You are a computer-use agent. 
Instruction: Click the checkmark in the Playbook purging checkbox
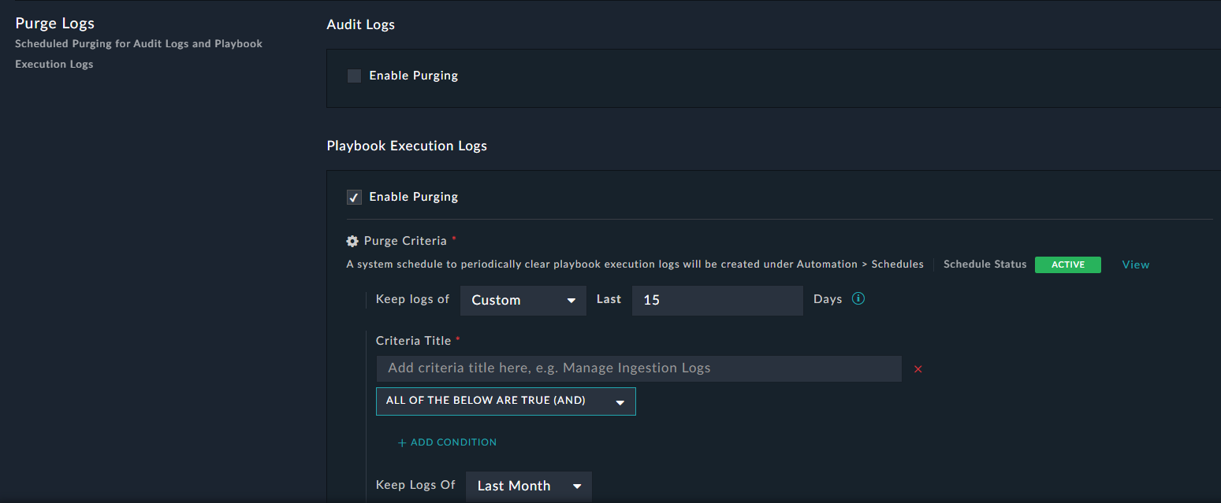[x=353, y=197]
